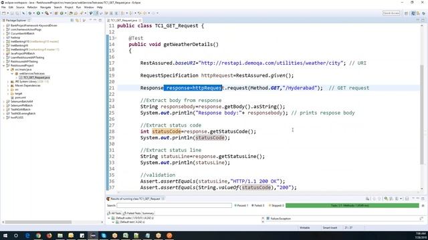Minimize the TestNG results view
Screen dimensions: 428x240
coord(418,199)
